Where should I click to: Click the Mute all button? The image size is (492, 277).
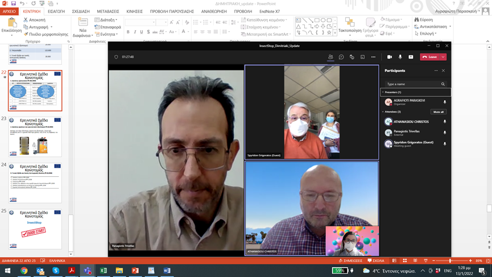438,112
